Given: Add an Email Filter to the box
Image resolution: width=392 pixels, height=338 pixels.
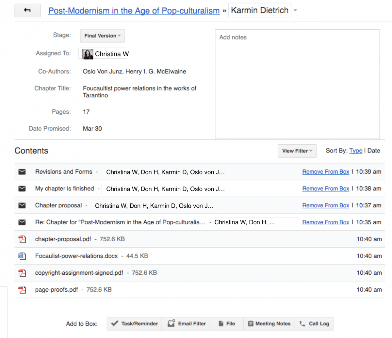Looking at the screenshot, I should 187,324.
